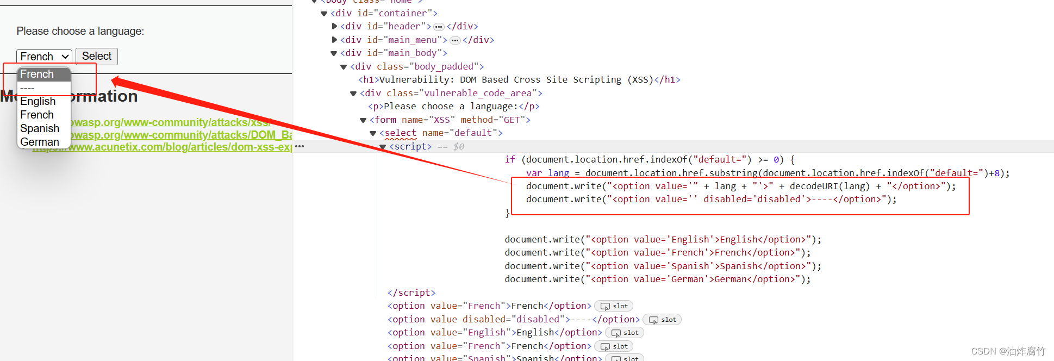Collapse the select name="default" node

(373, 133)
